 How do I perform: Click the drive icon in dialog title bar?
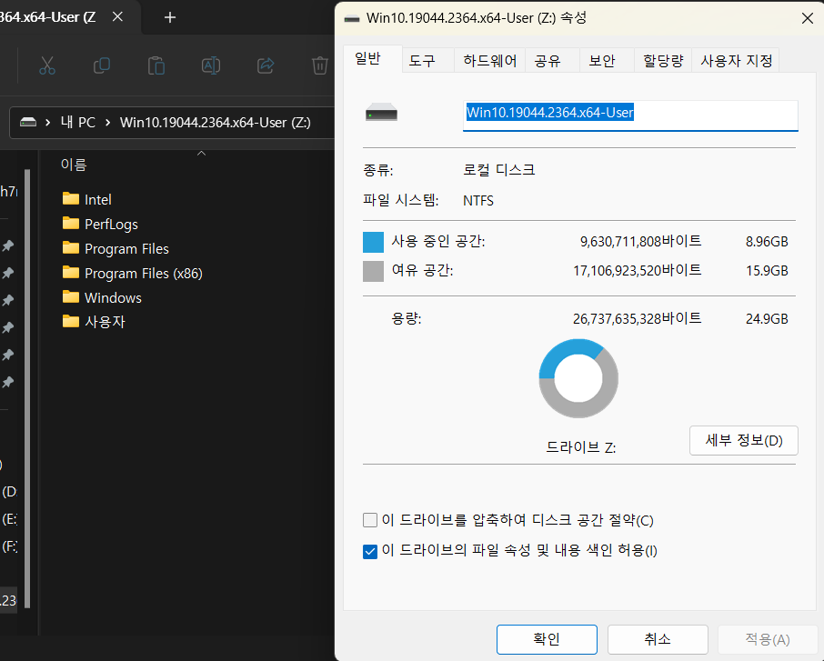pyautogui.click(x=352, y=19)
